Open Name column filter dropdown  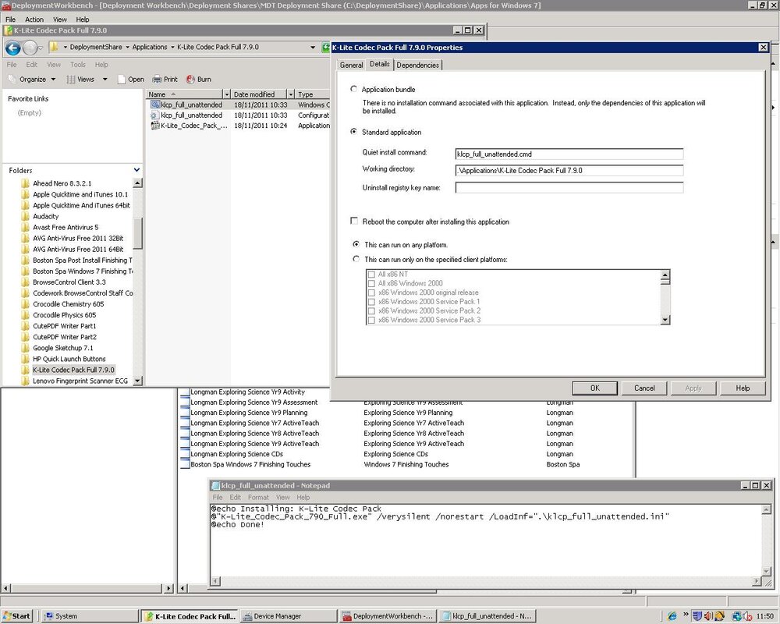click(x=227, y=94)
